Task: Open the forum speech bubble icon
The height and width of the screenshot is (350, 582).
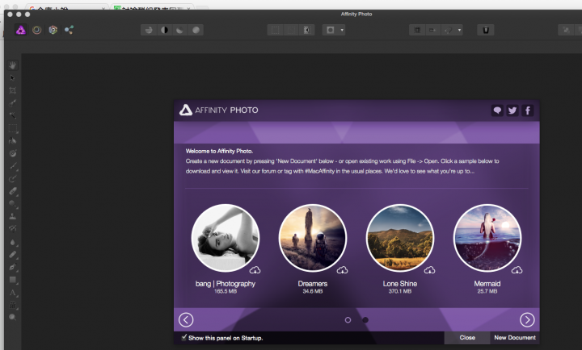Action: tap(497, 110)
